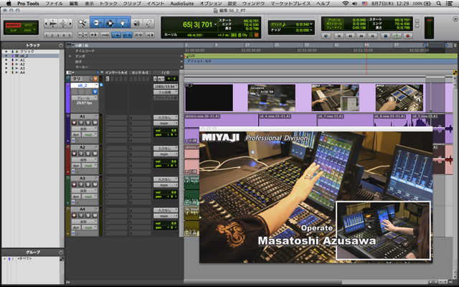The image size is (459, 287).
Task: Open video track フレーム view selector
Action: pos(85,98)
